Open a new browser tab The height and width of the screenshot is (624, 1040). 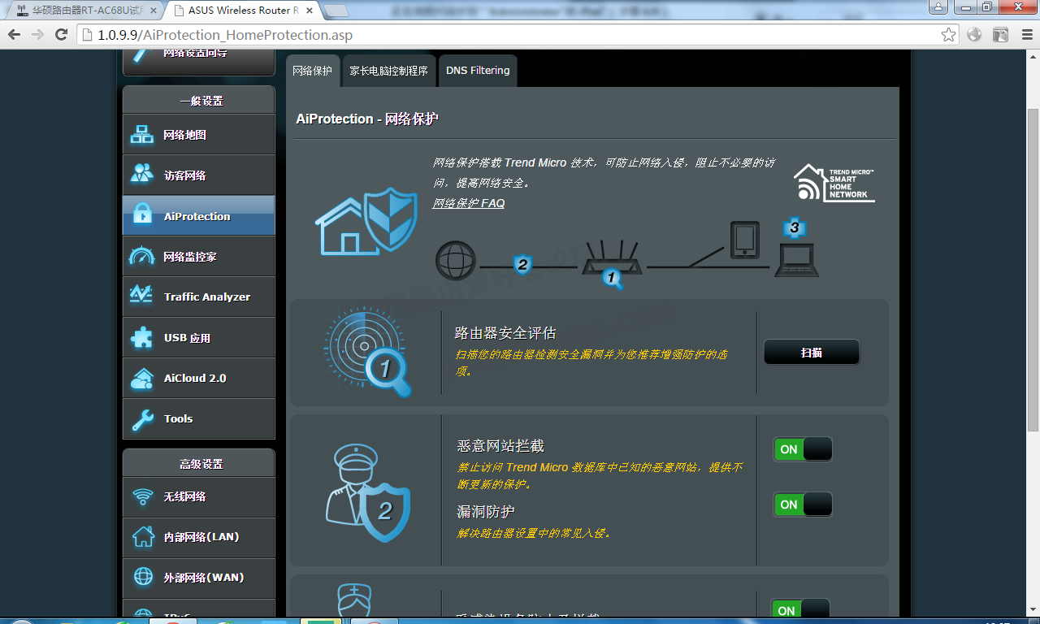pos(336,11)
